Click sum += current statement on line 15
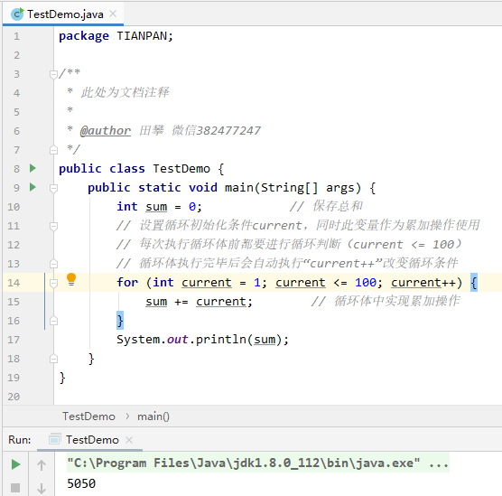Viewport: 502px width, 496px height. [199, 302]
